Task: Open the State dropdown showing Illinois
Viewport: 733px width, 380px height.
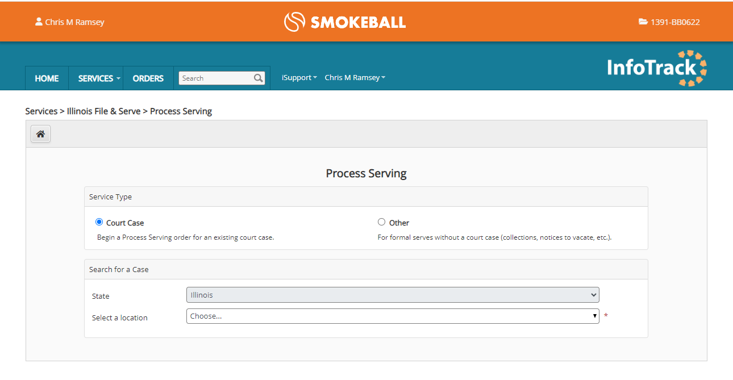Action: point(393,295)
